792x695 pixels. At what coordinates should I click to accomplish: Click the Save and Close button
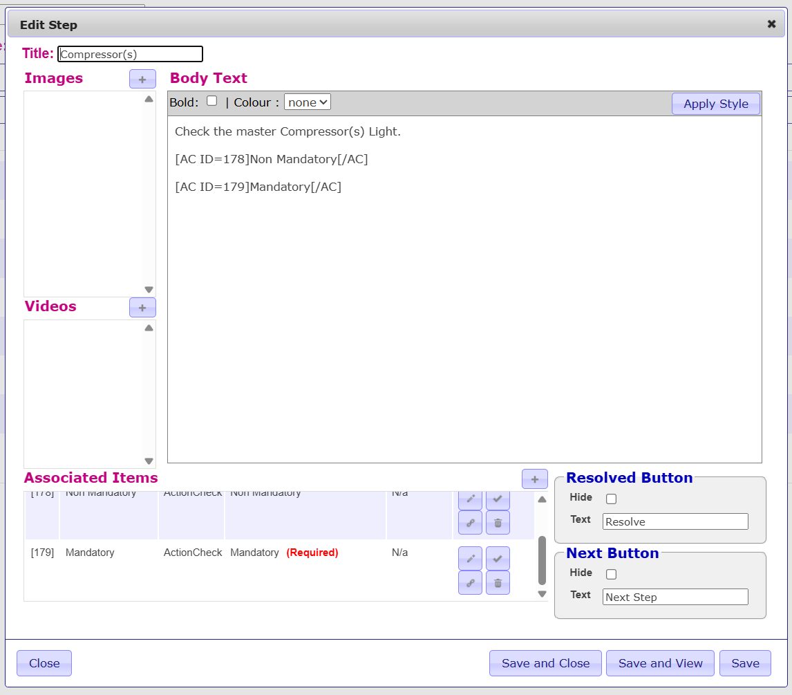tap(545, 663)
